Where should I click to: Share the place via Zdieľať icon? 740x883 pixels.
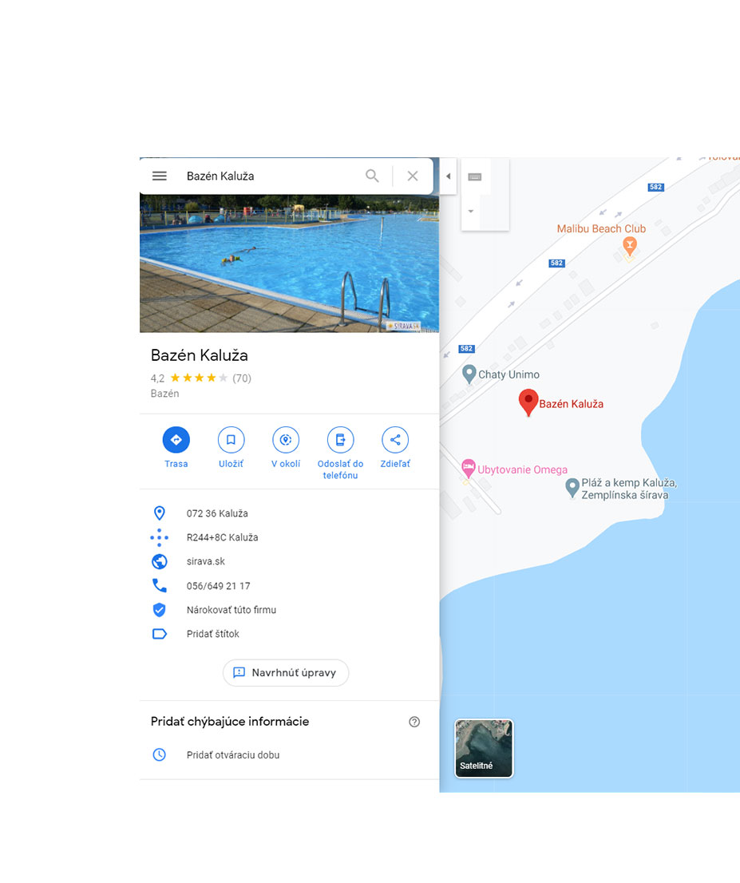pos(395,440)
